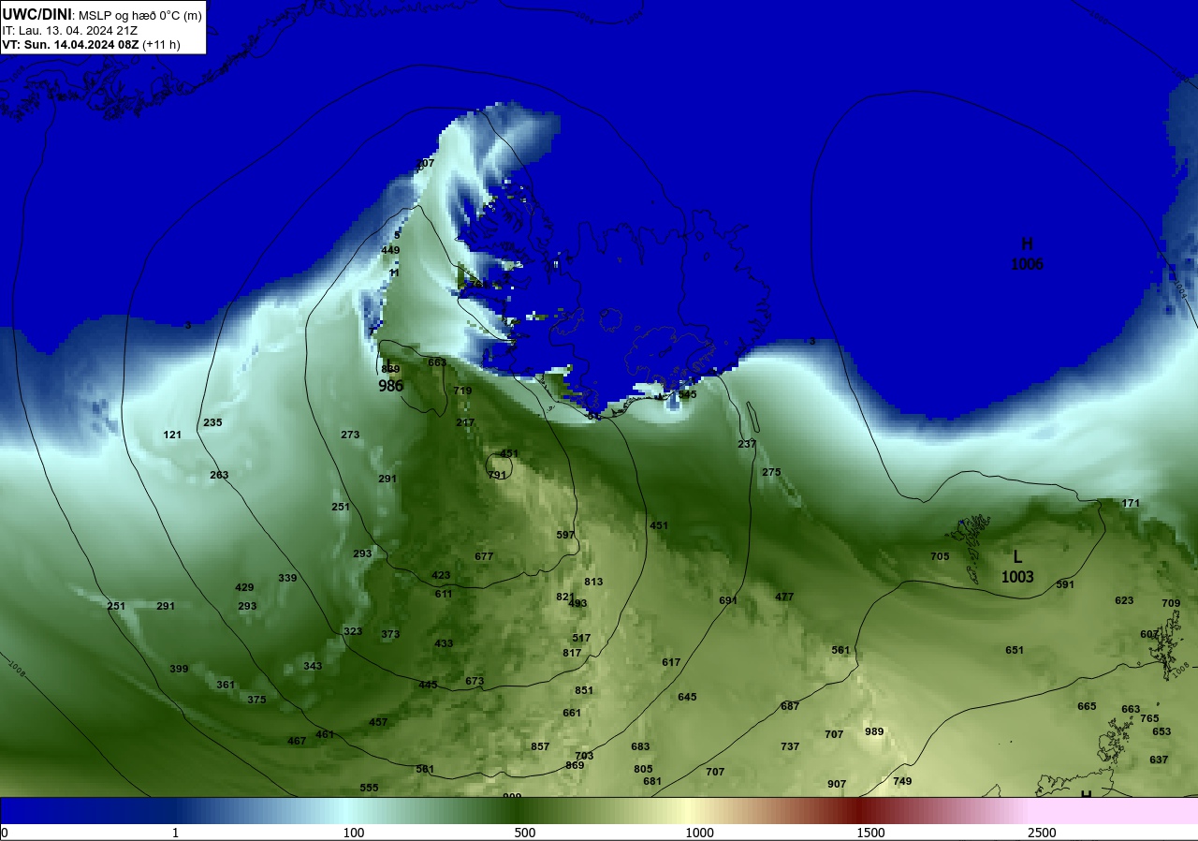Click the 'L' symbol above 1003
Screen dimensions: 1198x841
point(1017,556)
